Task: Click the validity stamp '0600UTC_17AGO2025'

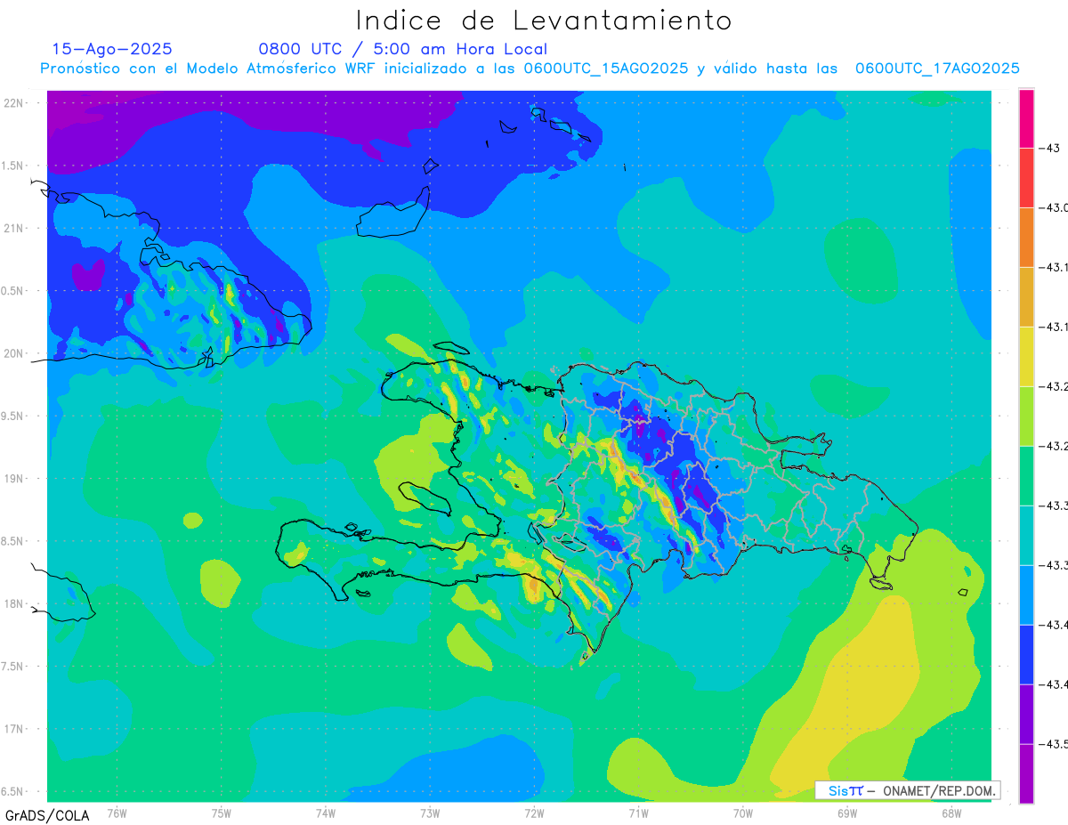Action: tap(937, 69)
